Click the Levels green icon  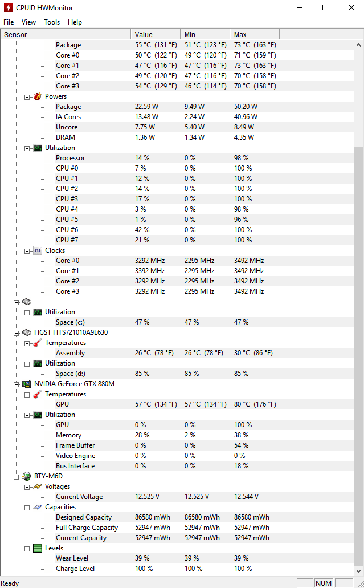[37, 548]
